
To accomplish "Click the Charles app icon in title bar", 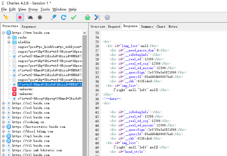I will pos(3,3).
